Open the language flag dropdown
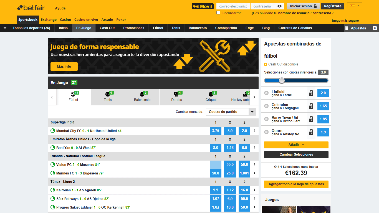 point(355,5)
